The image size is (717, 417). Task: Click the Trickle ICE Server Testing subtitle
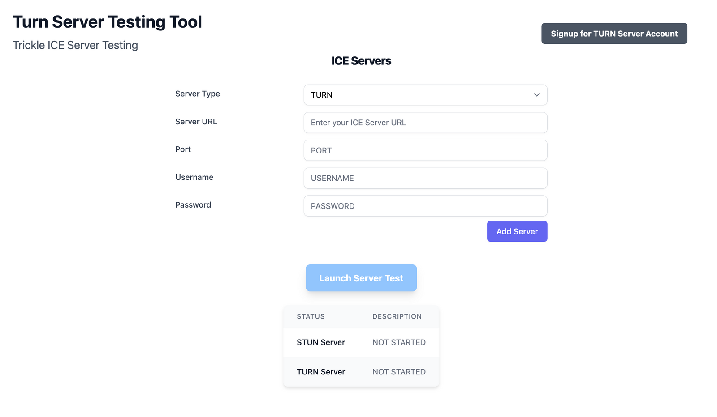pyautogui.click(x=75, y=45)
